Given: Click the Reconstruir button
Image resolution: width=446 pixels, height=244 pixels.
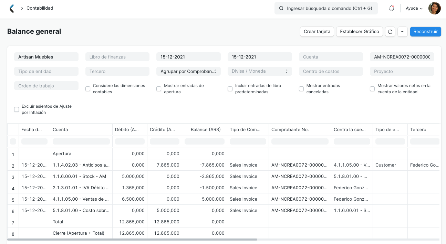Looking at the screenshot, I should click(426, 31).
